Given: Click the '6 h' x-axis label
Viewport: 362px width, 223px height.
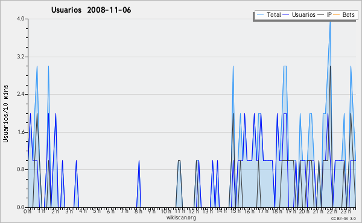Looking at the screenshot, I should pyautogui.click(x=110, y=212).
